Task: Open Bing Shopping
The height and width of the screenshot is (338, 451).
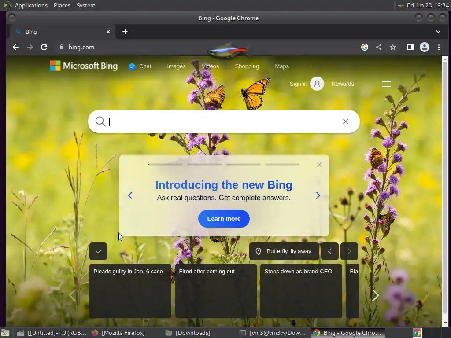Action: click(247, 66)
